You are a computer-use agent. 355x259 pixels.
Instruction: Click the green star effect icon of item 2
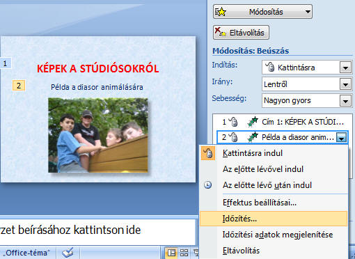pos(253,137)
